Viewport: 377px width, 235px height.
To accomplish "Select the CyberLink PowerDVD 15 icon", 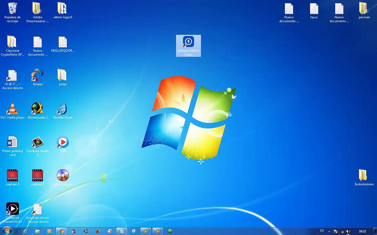I will tap(12, 213).
